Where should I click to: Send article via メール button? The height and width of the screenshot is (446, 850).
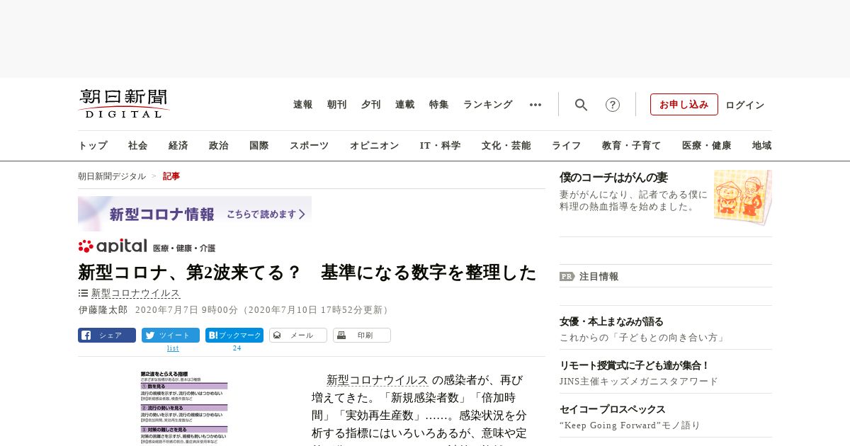point(298,336)
